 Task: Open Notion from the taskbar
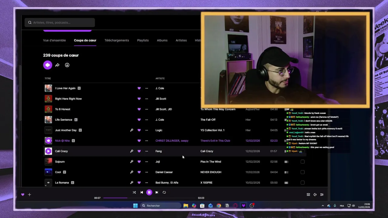coord(227,206)
